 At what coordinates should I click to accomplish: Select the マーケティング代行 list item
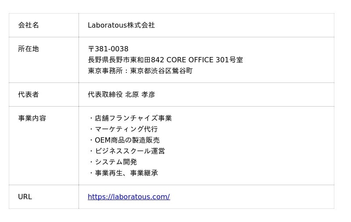[126, 129]
